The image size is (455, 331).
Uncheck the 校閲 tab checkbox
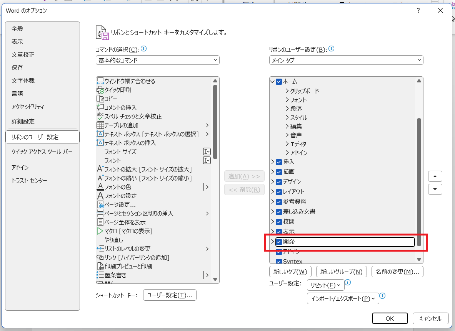pyautogui.click(x=278, y=222)
